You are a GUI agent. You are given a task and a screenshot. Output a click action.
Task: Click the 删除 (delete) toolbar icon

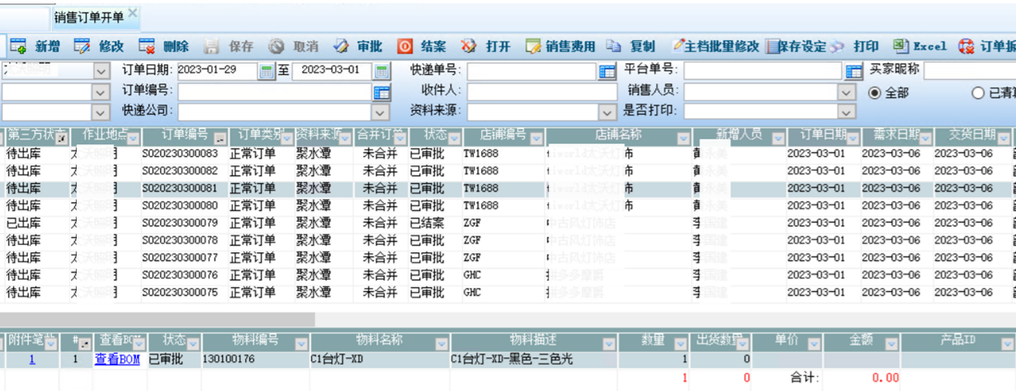pyautogui.click(x=147, y=46)
